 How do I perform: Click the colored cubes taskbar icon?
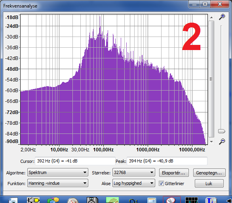(x=53, y=200)
